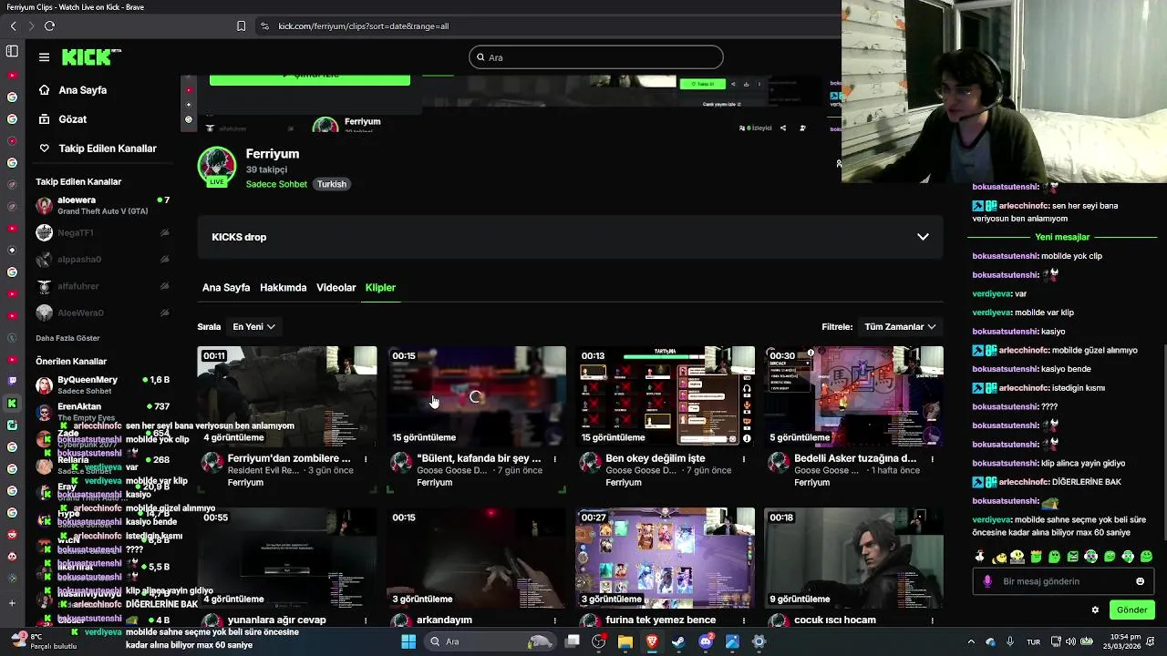Click weather widget 8°C Parçalı bulutlu
Viewport: 1167px width, 656px height.
(x=44, y=641)
